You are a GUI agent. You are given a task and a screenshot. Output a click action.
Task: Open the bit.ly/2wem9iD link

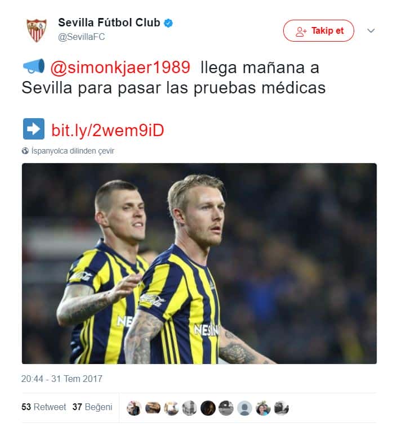[108, 130]
